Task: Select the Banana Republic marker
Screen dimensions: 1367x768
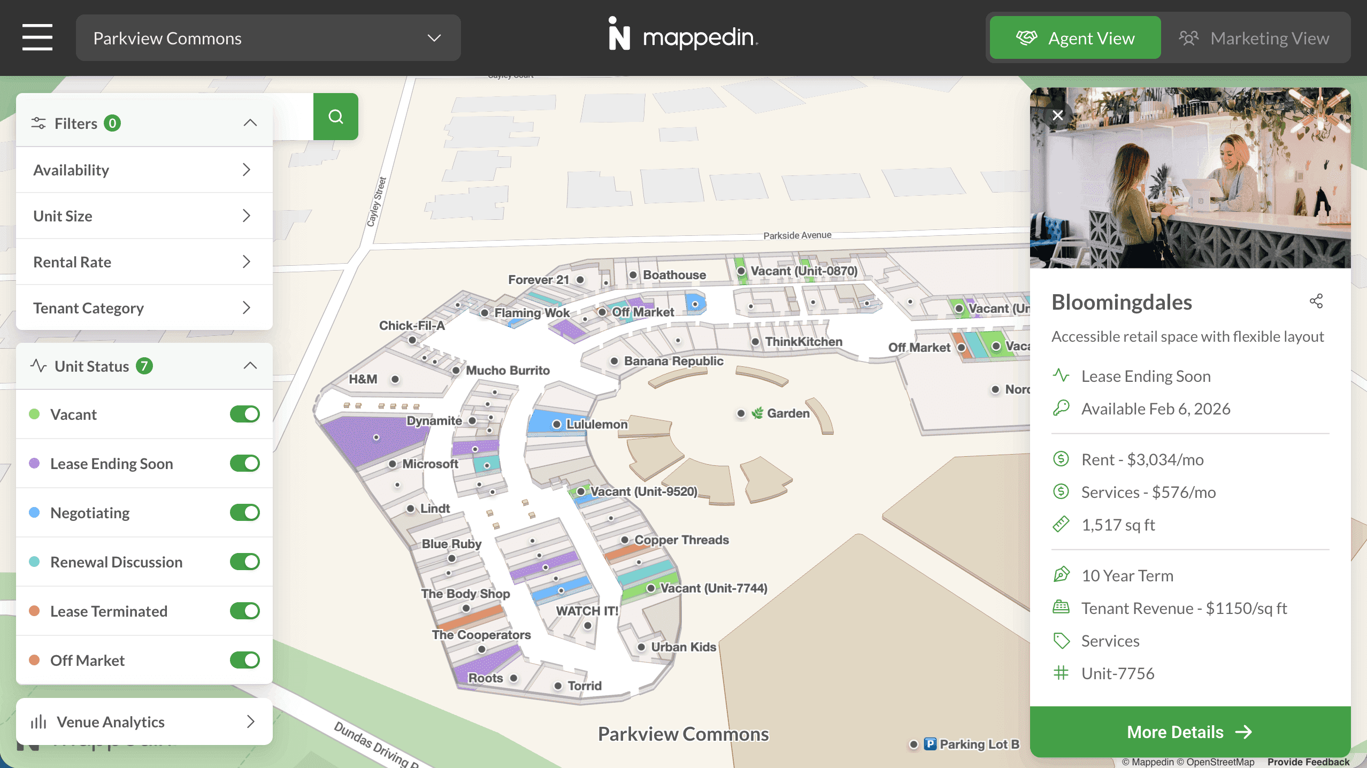Action: (615, 361)
